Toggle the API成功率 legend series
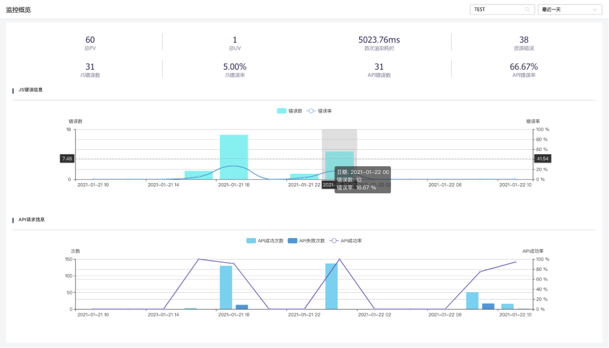The width and height of the screenshot is (609, 348). tap(346, 241)
